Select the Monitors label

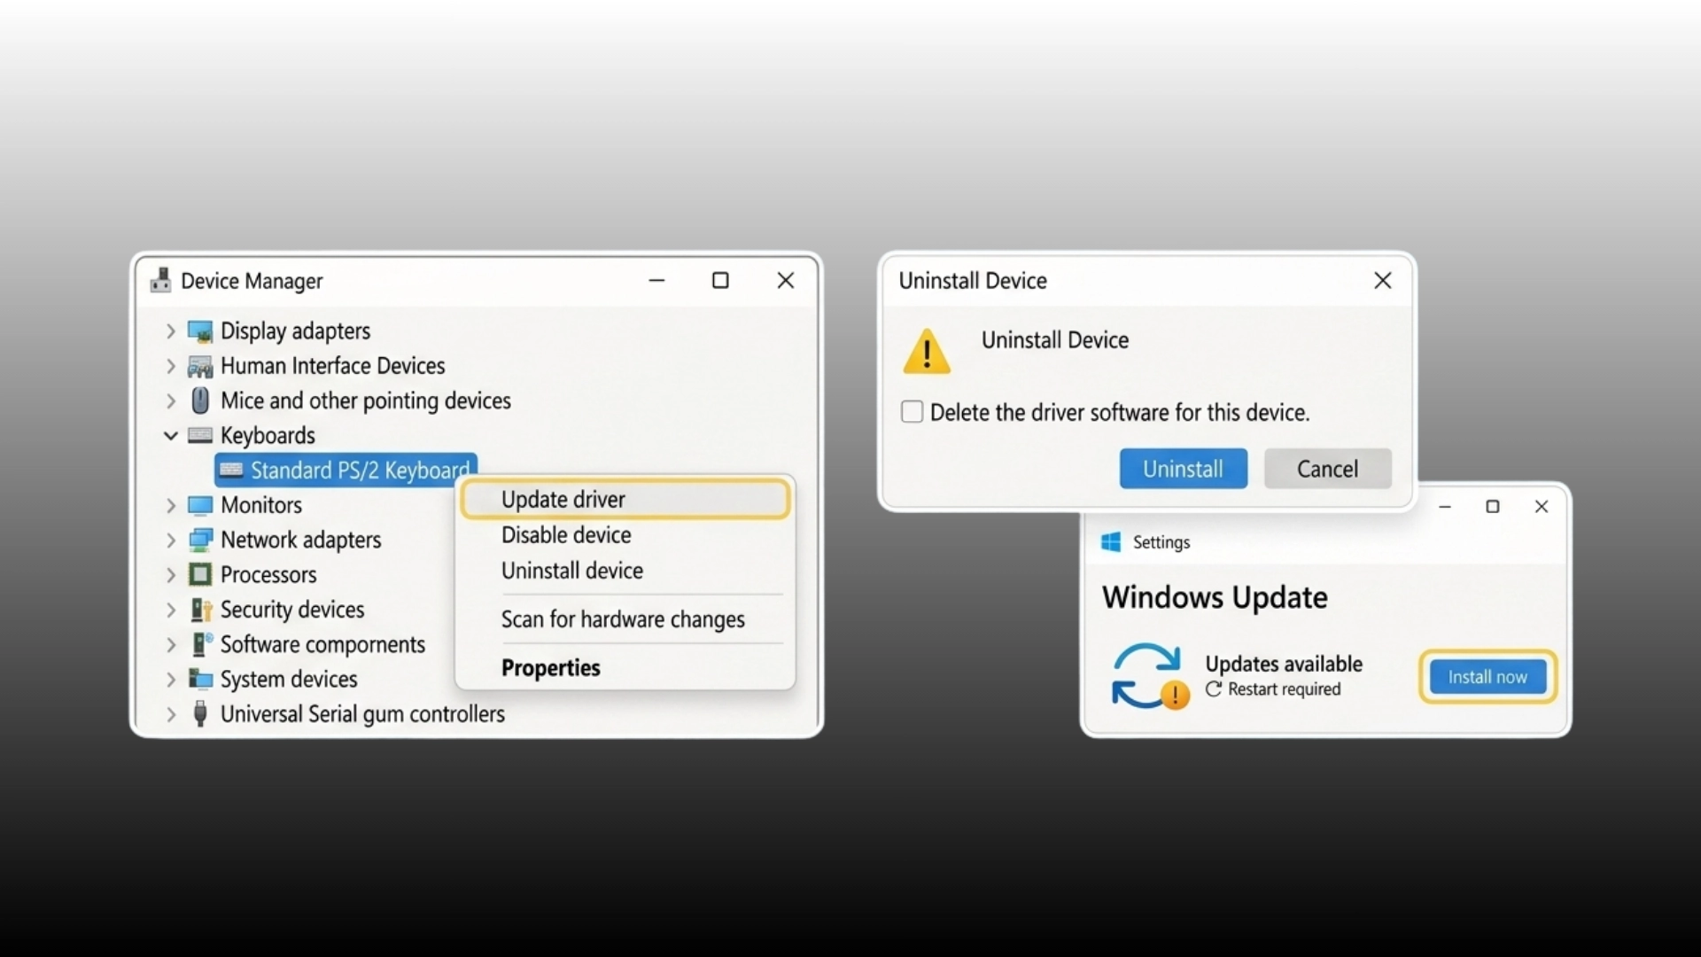click(x=261, y=505)
